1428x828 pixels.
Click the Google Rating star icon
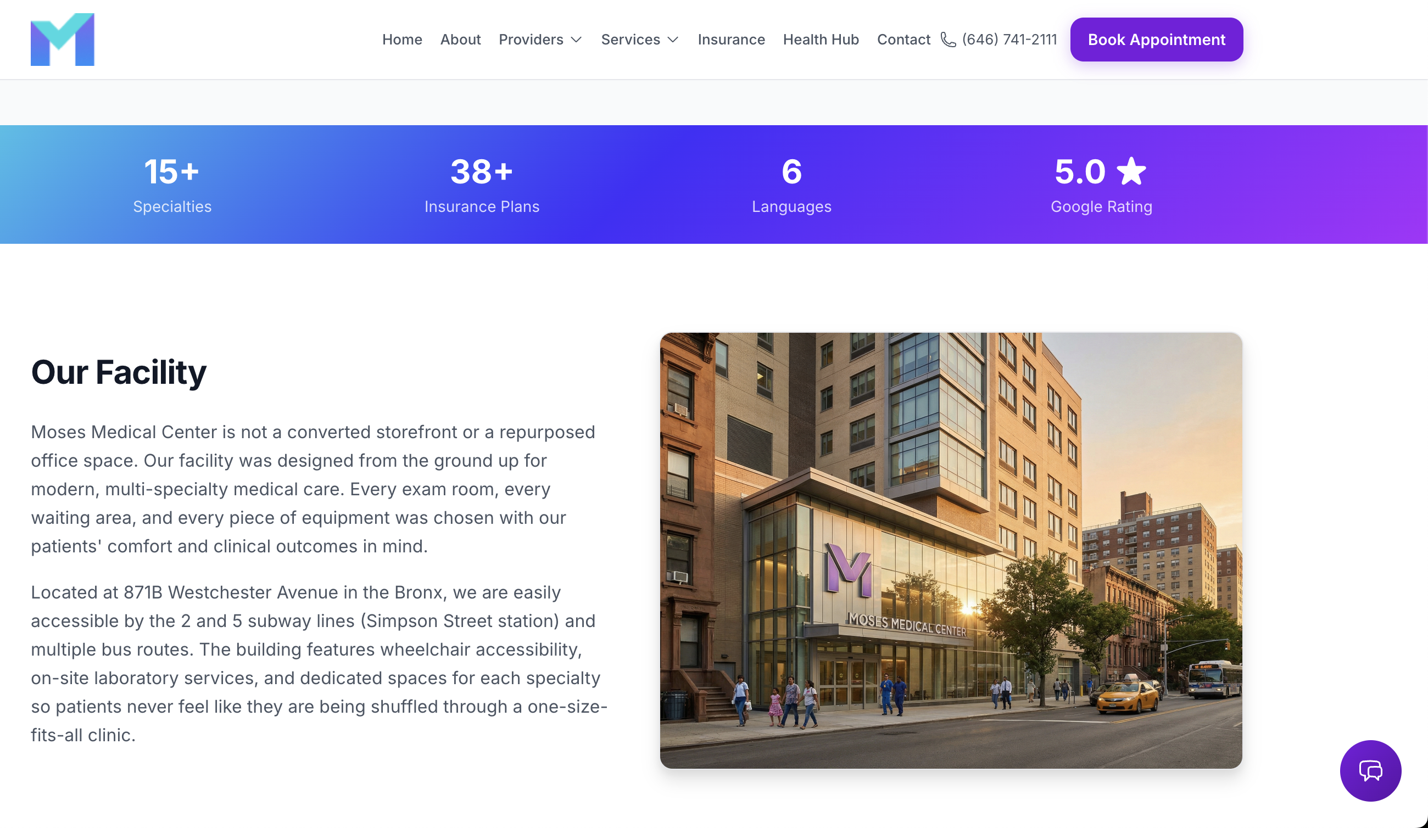pyautogui.click(x=1131, y=172)
